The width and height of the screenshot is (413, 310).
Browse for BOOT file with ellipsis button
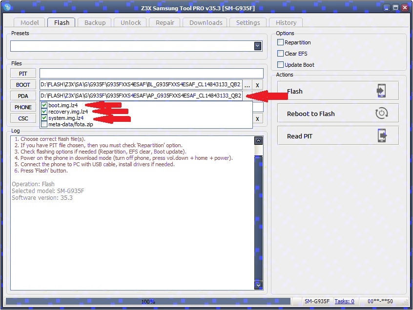tap(247, 85)
